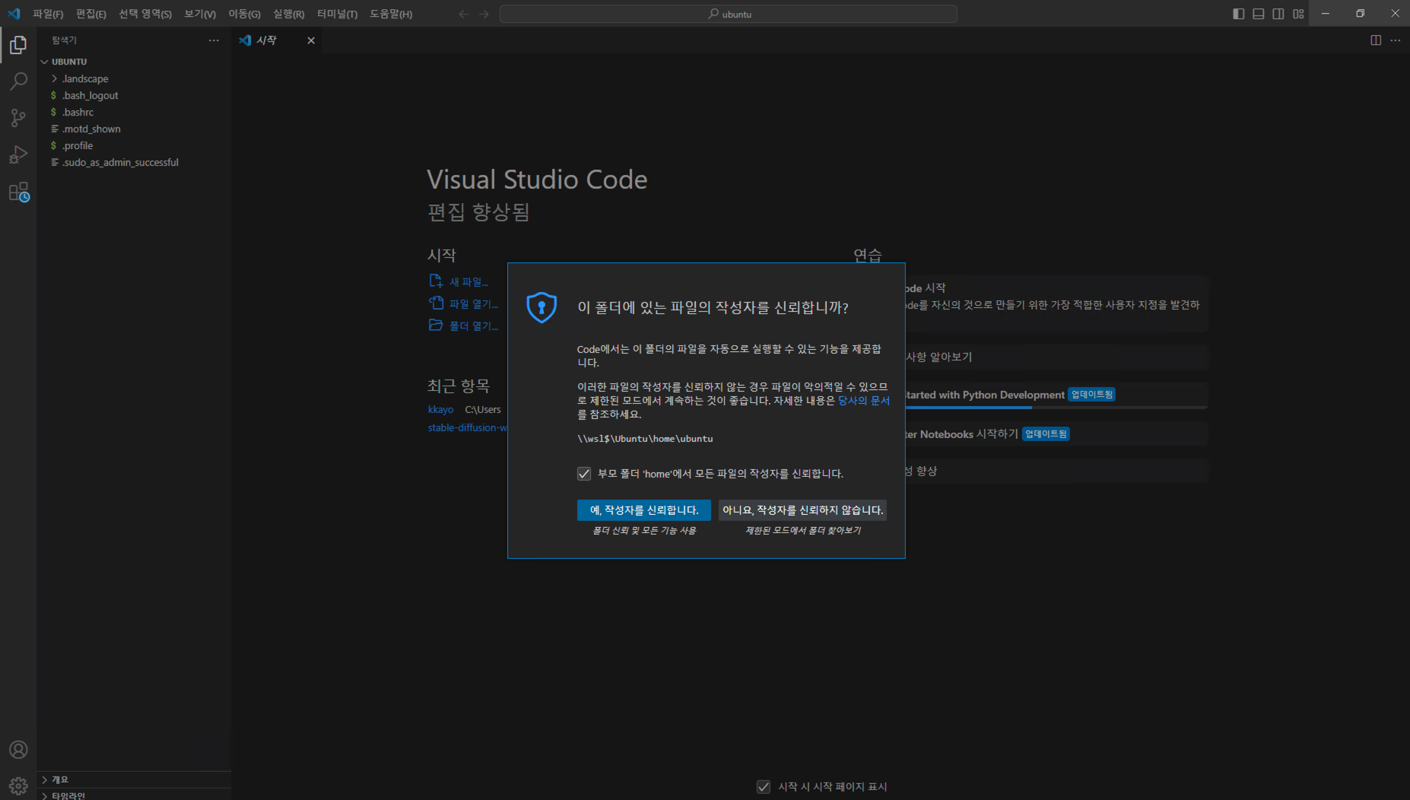The height and width of the screenshot is (800, 1410).
Task: Open the Source Control view
Action: click(x=18, y=118)
